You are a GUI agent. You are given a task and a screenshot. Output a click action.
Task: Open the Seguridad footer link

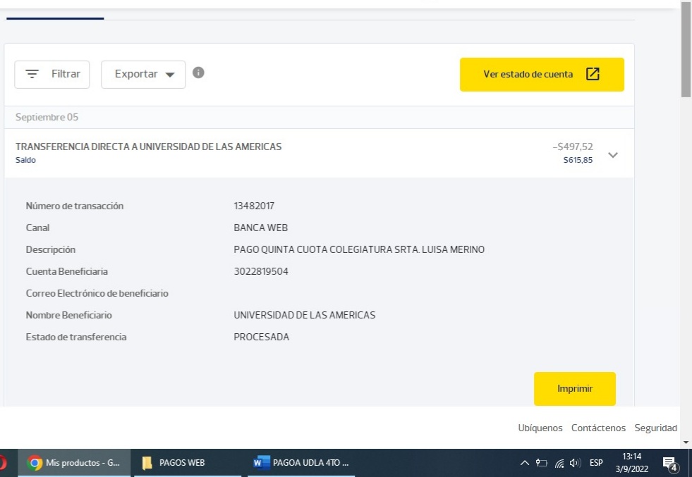[x=655, y=428]
